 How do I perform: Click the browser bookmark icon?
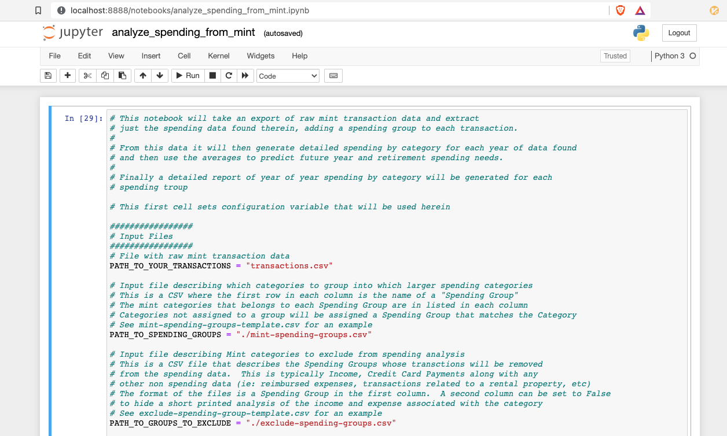(38, 10)
